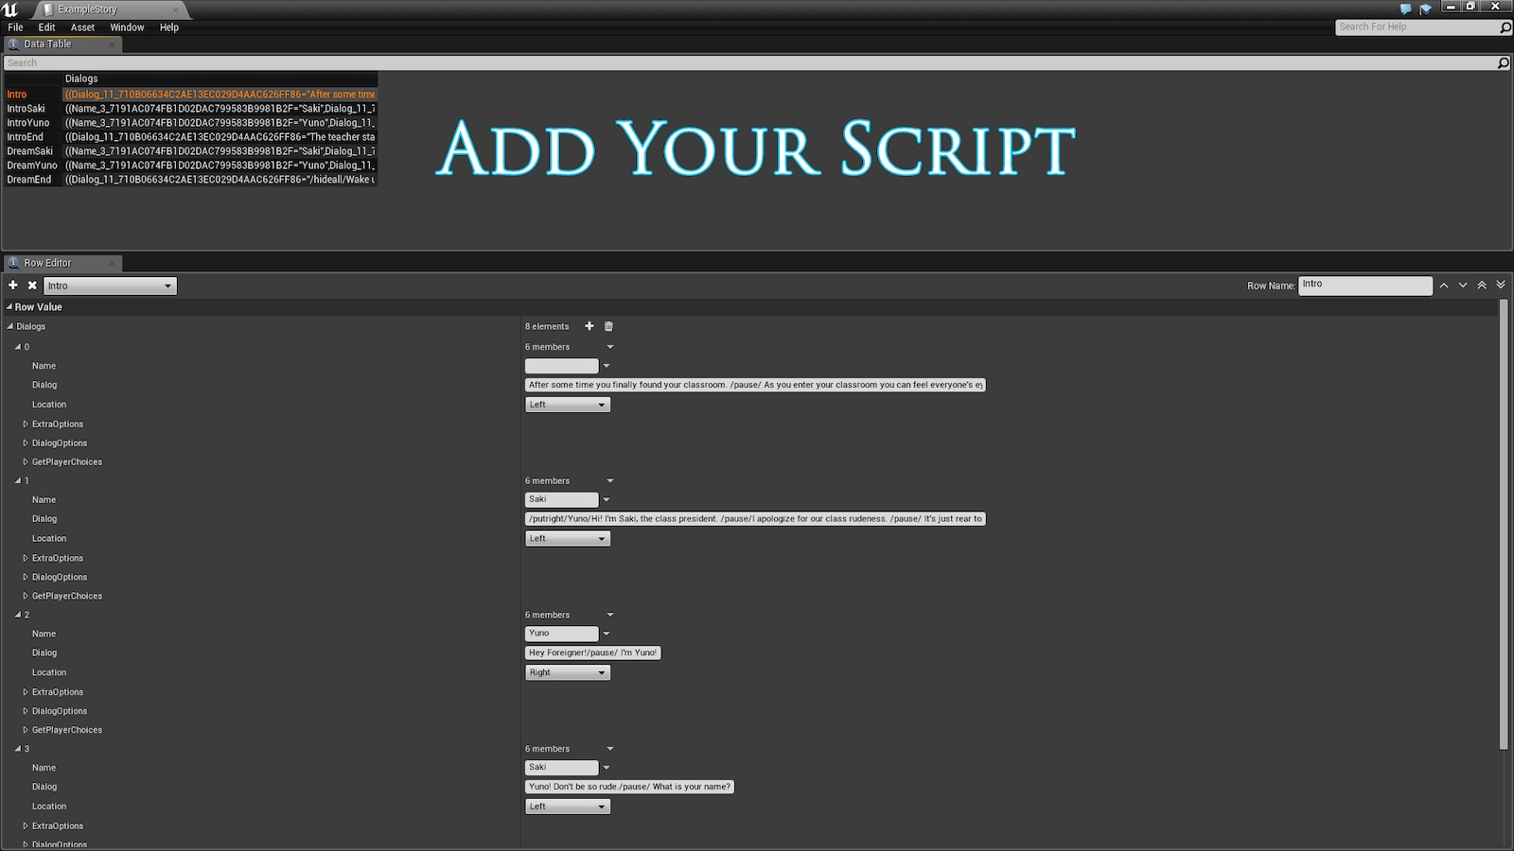1514x851 pixels.
Task: Expand the ExtraOptions property of element 0
Action: click(x=26, y=424)
